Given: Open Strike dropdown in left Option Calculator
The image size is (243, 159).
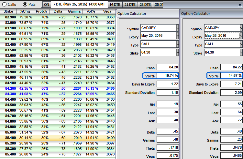Looking at the screenshot, I should tap(177, 52).
